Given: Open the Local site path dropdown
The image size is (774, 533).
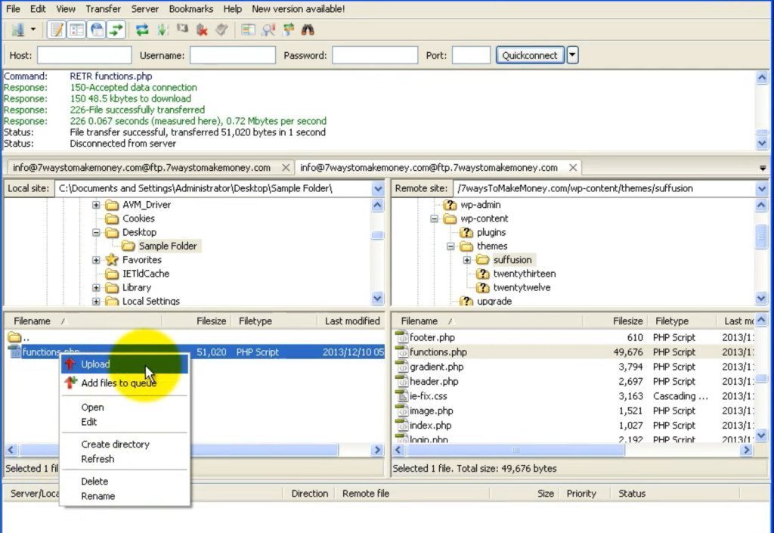Looking at the screenshot, I should point(377,188).
